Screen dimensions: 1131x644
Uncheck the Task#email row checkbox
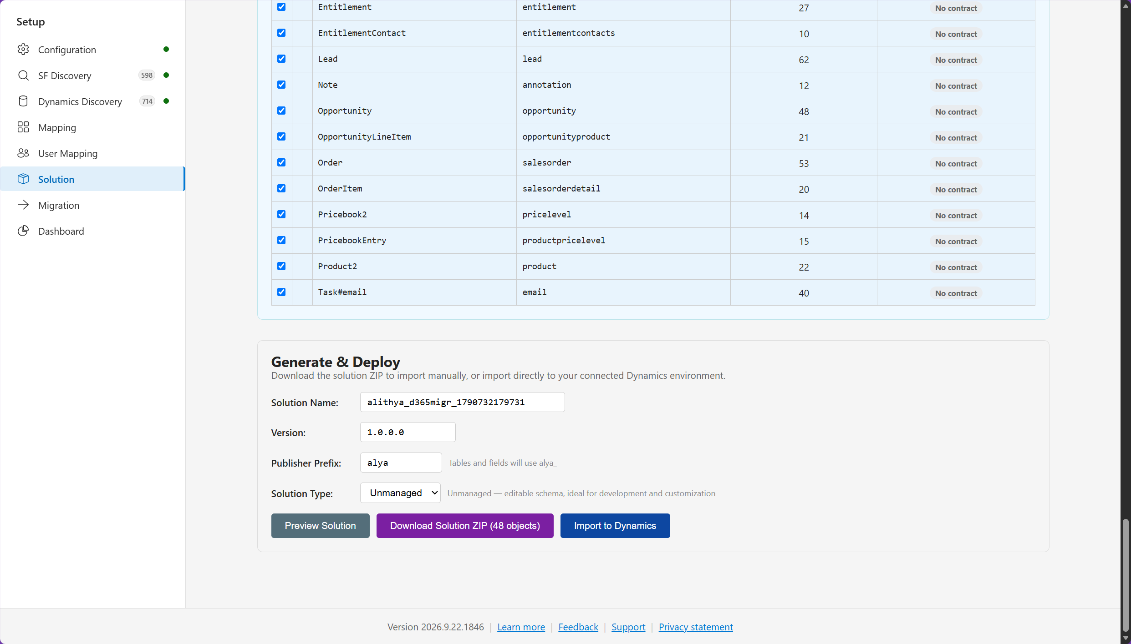point(281,292)
